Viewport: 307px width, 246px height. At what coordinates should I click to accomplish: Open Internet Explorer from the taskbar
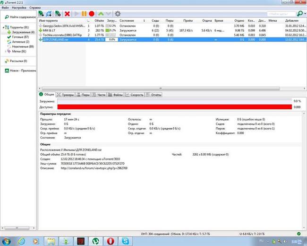(21, 241)
